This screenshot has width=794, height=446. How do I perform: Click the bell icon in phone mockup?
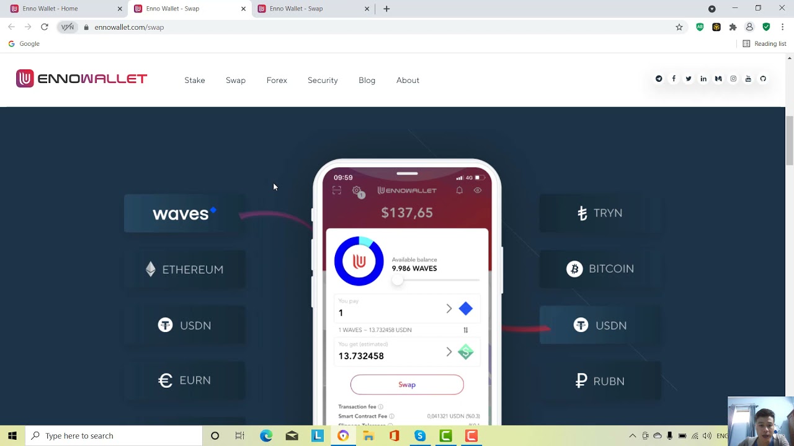click(x=459, y=190)
